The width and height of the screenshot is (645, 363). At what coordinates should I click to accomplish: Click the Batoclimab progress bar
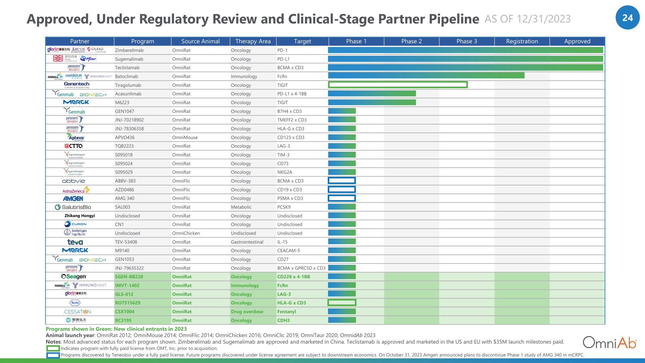coord(426,76)
